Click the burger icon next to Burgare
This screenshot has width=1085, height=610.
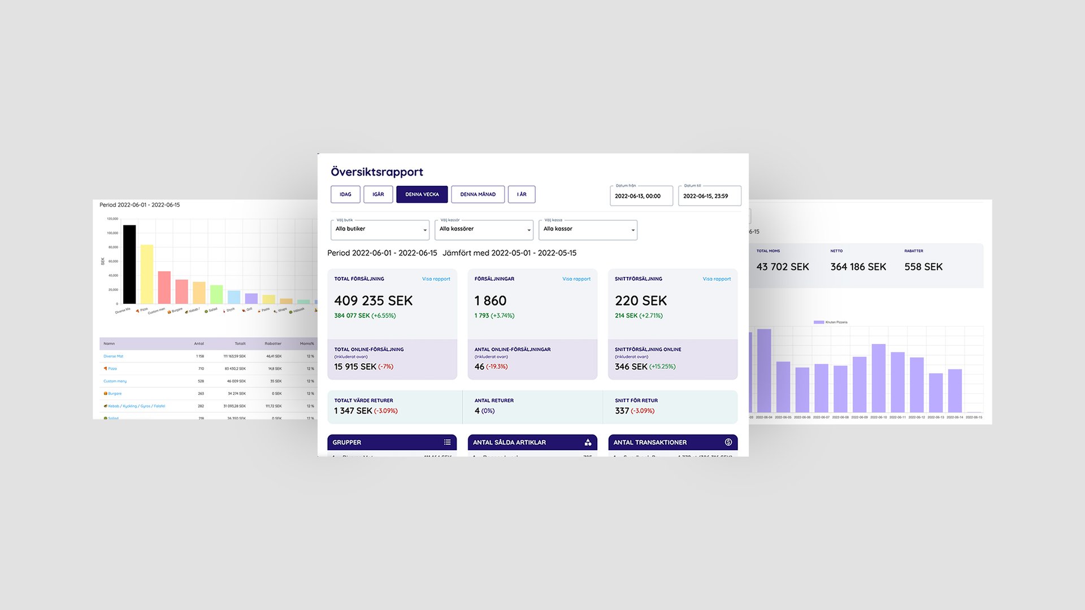(105, 393)
